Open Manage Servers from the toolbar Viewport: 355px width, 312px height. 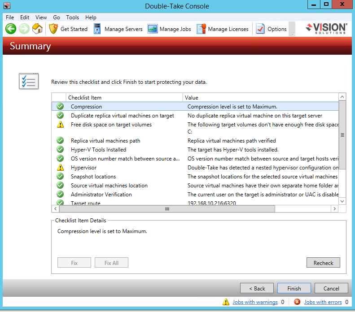(118, 29)
